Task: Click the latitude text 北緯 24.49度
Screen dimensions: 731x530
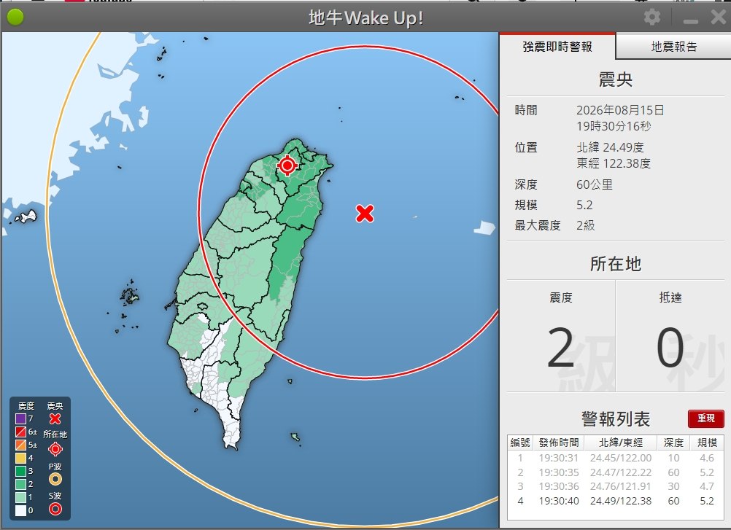Action: pyautogui.click(x=610, y=147)
